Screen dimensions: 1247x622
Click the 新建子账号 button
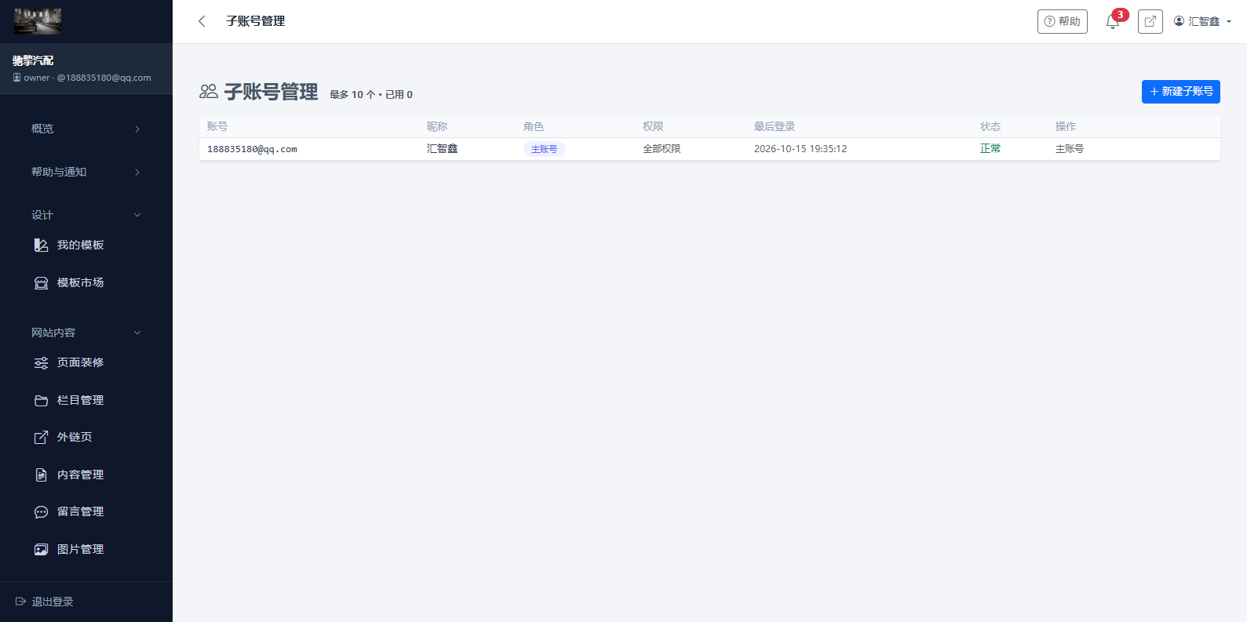tap(1181, 92)
